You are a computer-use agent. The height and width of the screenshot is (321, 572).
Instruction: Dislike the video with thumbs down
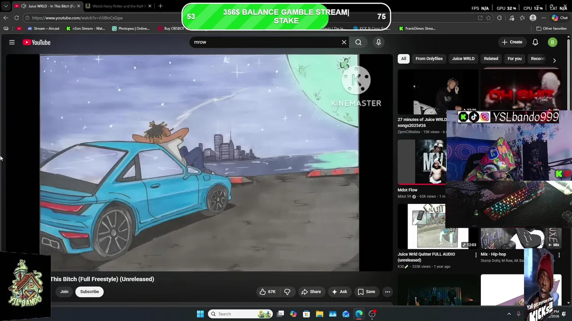[287, 292]
